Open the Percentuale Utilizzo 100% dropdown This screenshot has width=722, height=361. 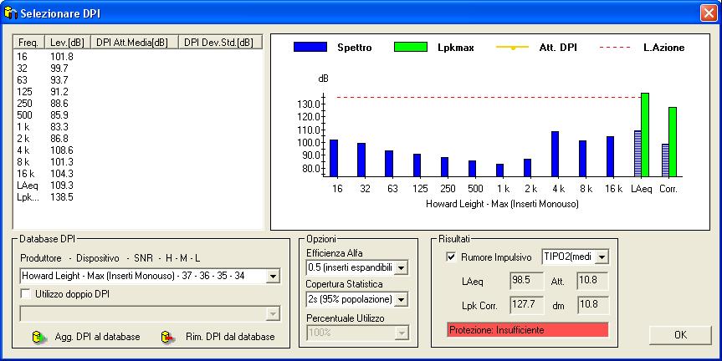coord(401,333)
